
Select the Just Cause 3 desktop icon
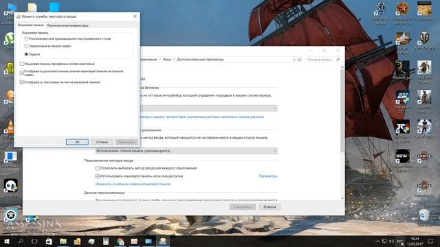click(x=403, y=130)
